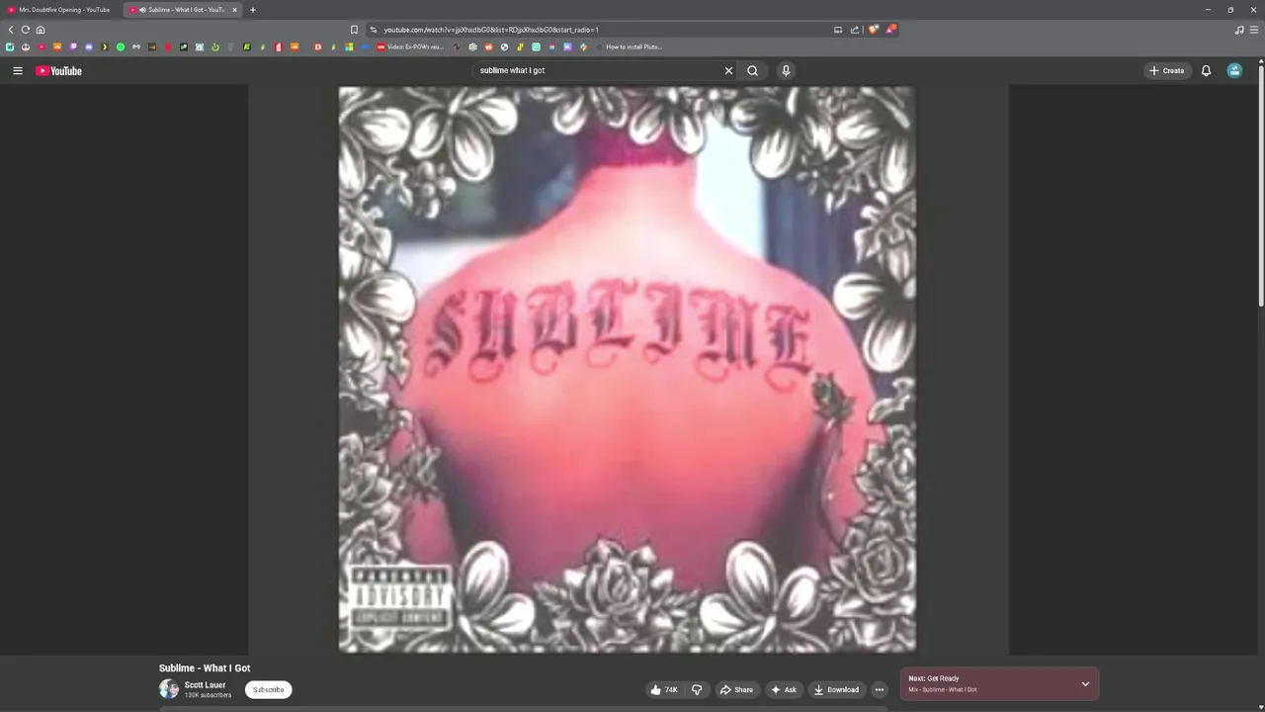Image resolution: width=1265 pixels, height=712 pixels.
Task: Share the Sublime video
Action: 736,689
